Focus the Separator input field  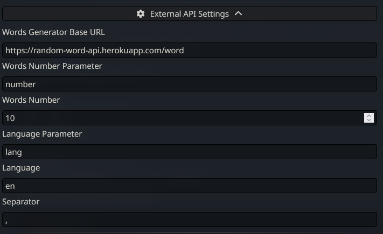coord(189,220)
